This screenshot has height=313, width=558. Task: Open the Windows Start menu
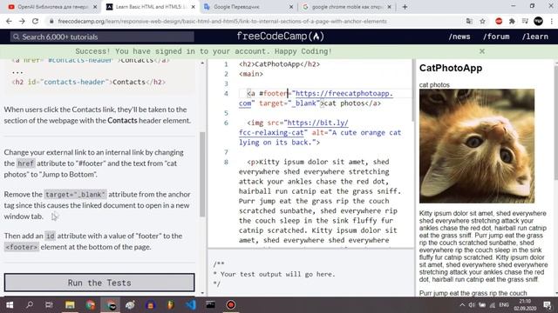click(x=10, y=305)
